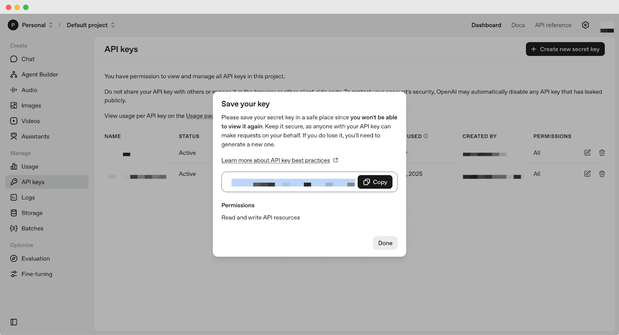
Task: Go to the Docs tab
Action: coord(518,25)
